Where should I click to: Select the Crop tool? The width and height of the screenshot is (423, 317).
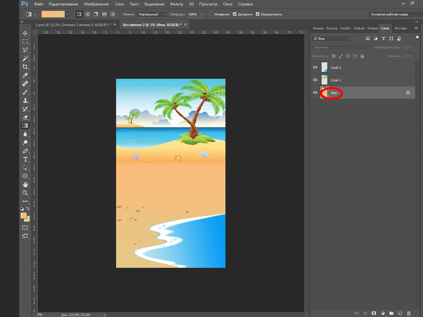(x=25, y=67)
